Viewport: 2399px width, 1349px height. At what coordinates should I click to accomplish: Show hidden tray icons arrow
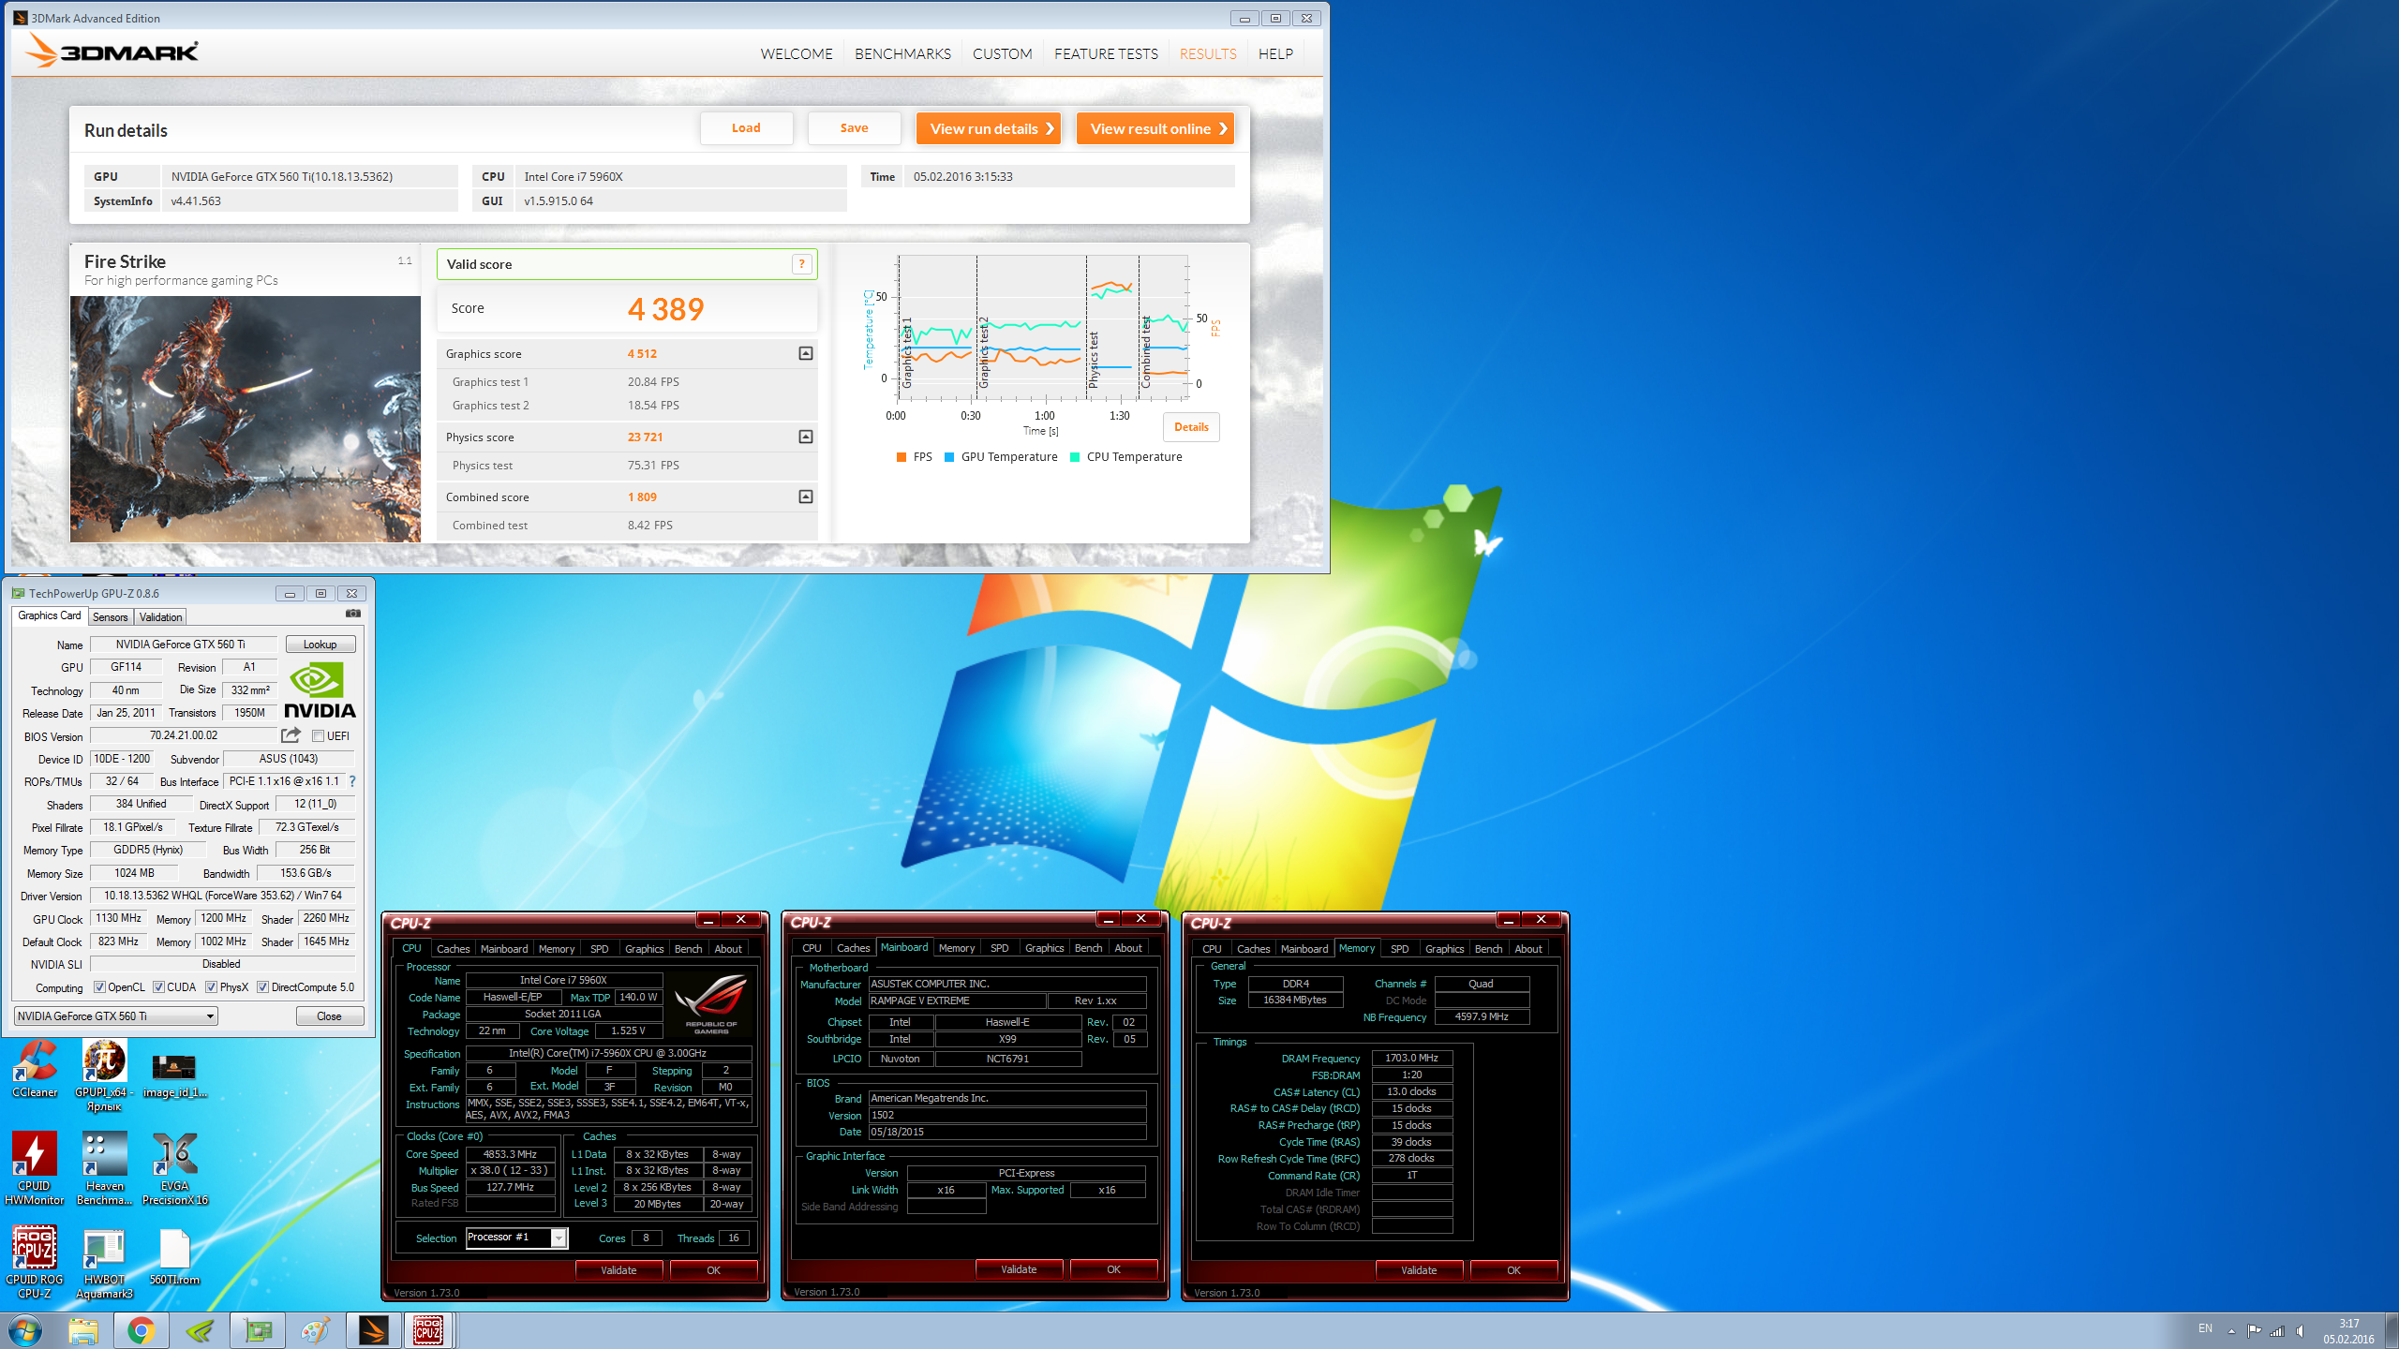tap(2231, 1330)
